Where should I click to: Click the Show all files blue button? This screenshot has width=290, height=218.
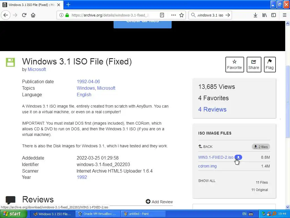pos(142,24)
